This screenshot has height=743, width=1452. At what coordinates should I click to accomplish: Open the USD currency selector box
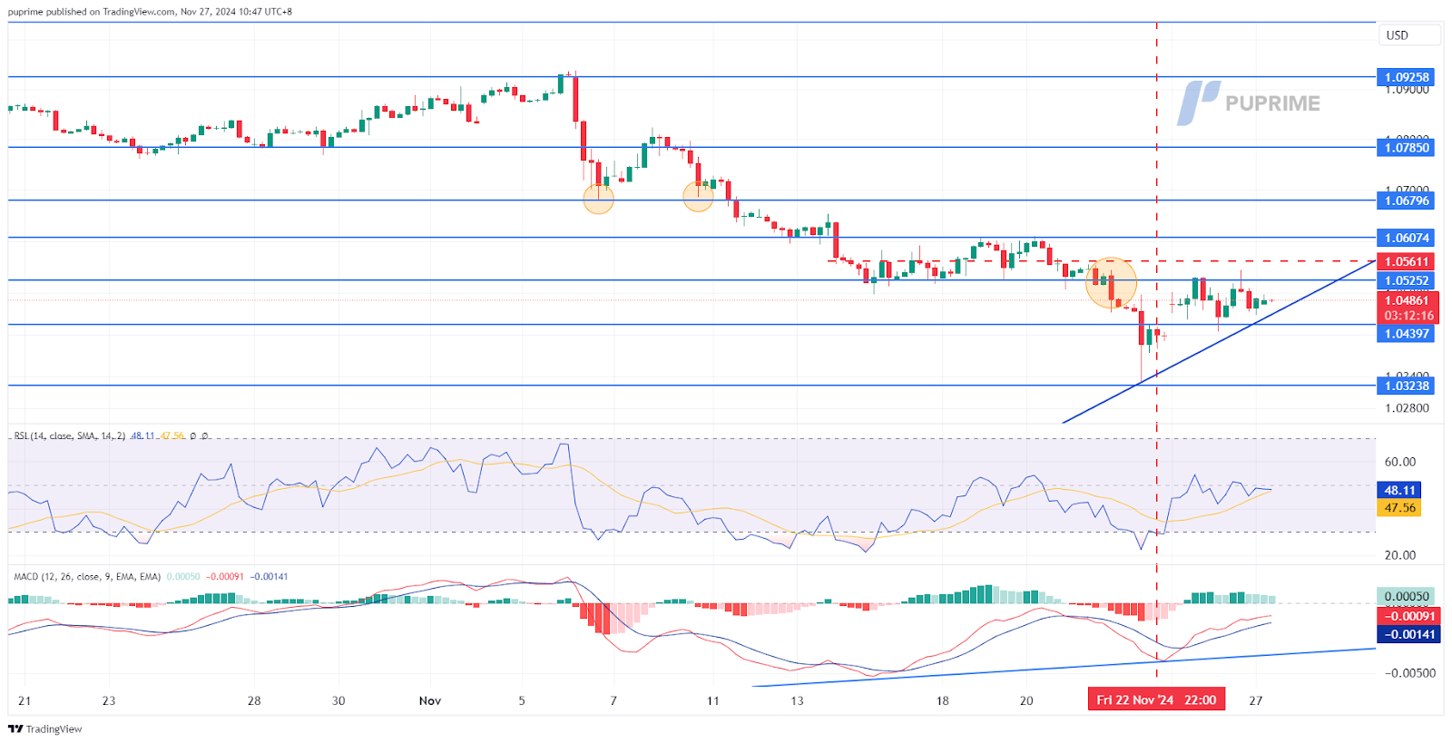pos(1409,35)
